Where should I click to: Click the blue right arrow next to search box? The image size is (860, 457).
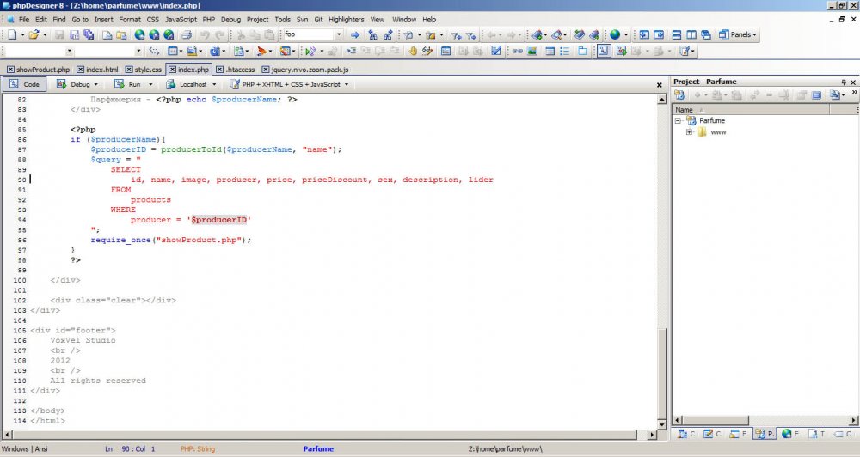355,34
